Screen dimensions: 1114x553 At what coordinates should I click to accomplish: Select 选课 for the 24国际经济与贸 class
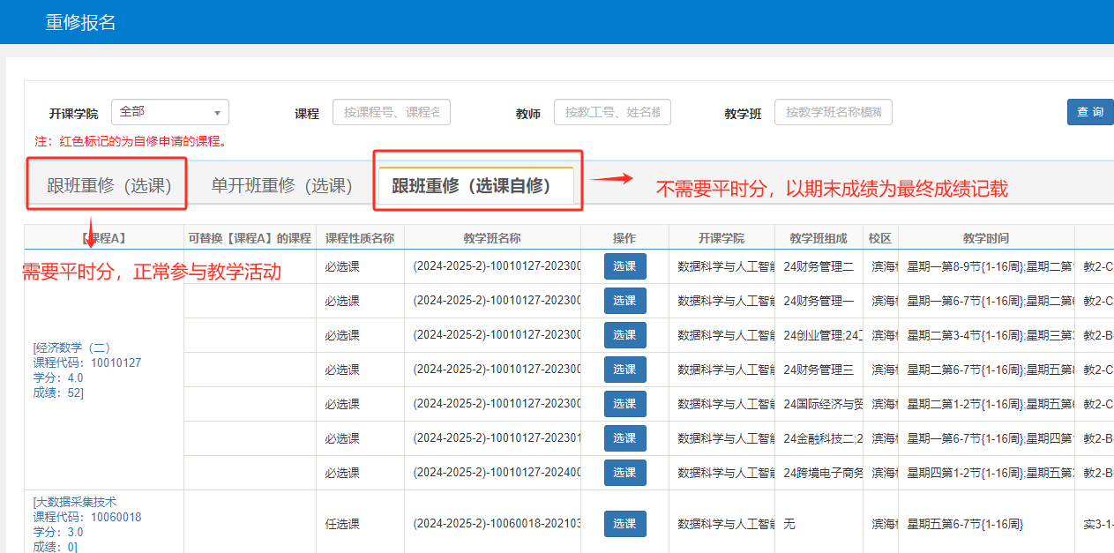624,404
